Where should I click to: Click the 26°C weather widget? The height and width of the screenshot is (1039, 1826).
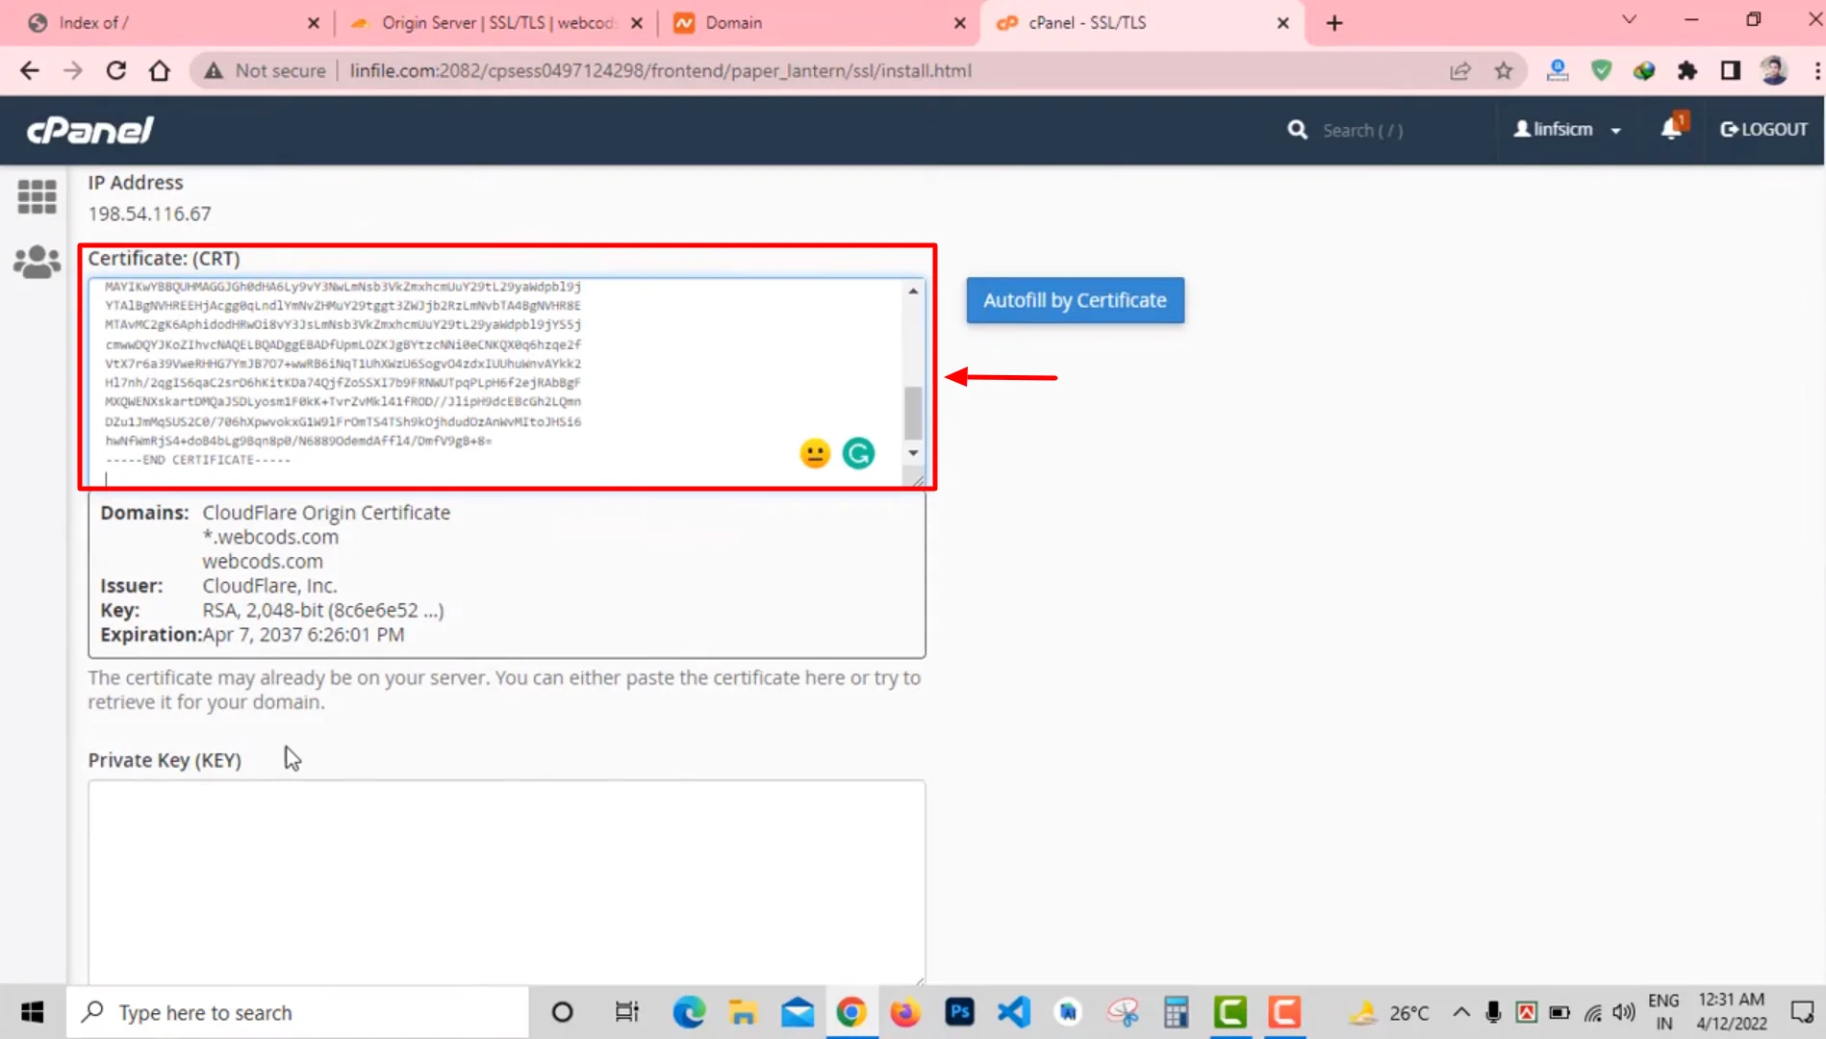[1388, 1012]
